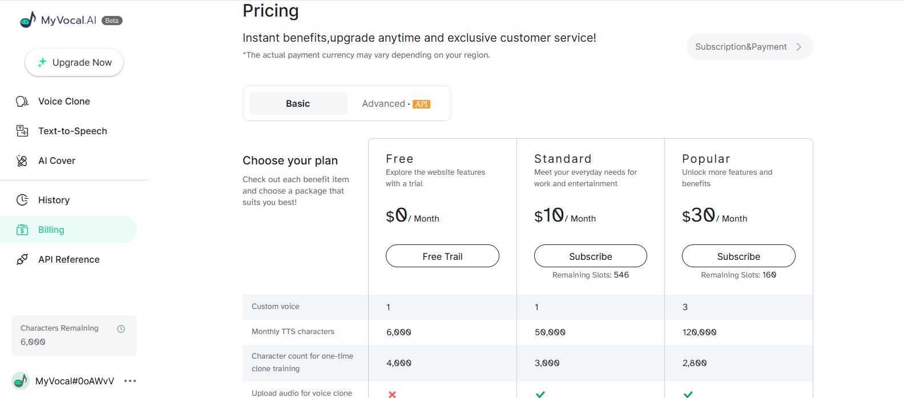Click the Upgrade Now button

[74, 62]
